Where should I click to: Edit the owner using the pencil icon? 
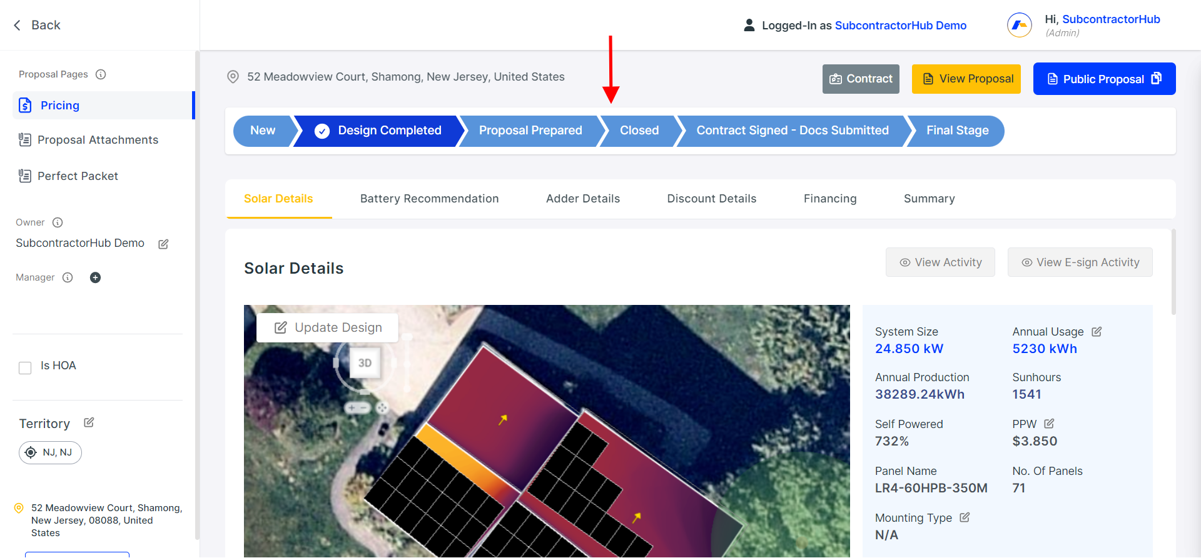click(x=163, y=244)
